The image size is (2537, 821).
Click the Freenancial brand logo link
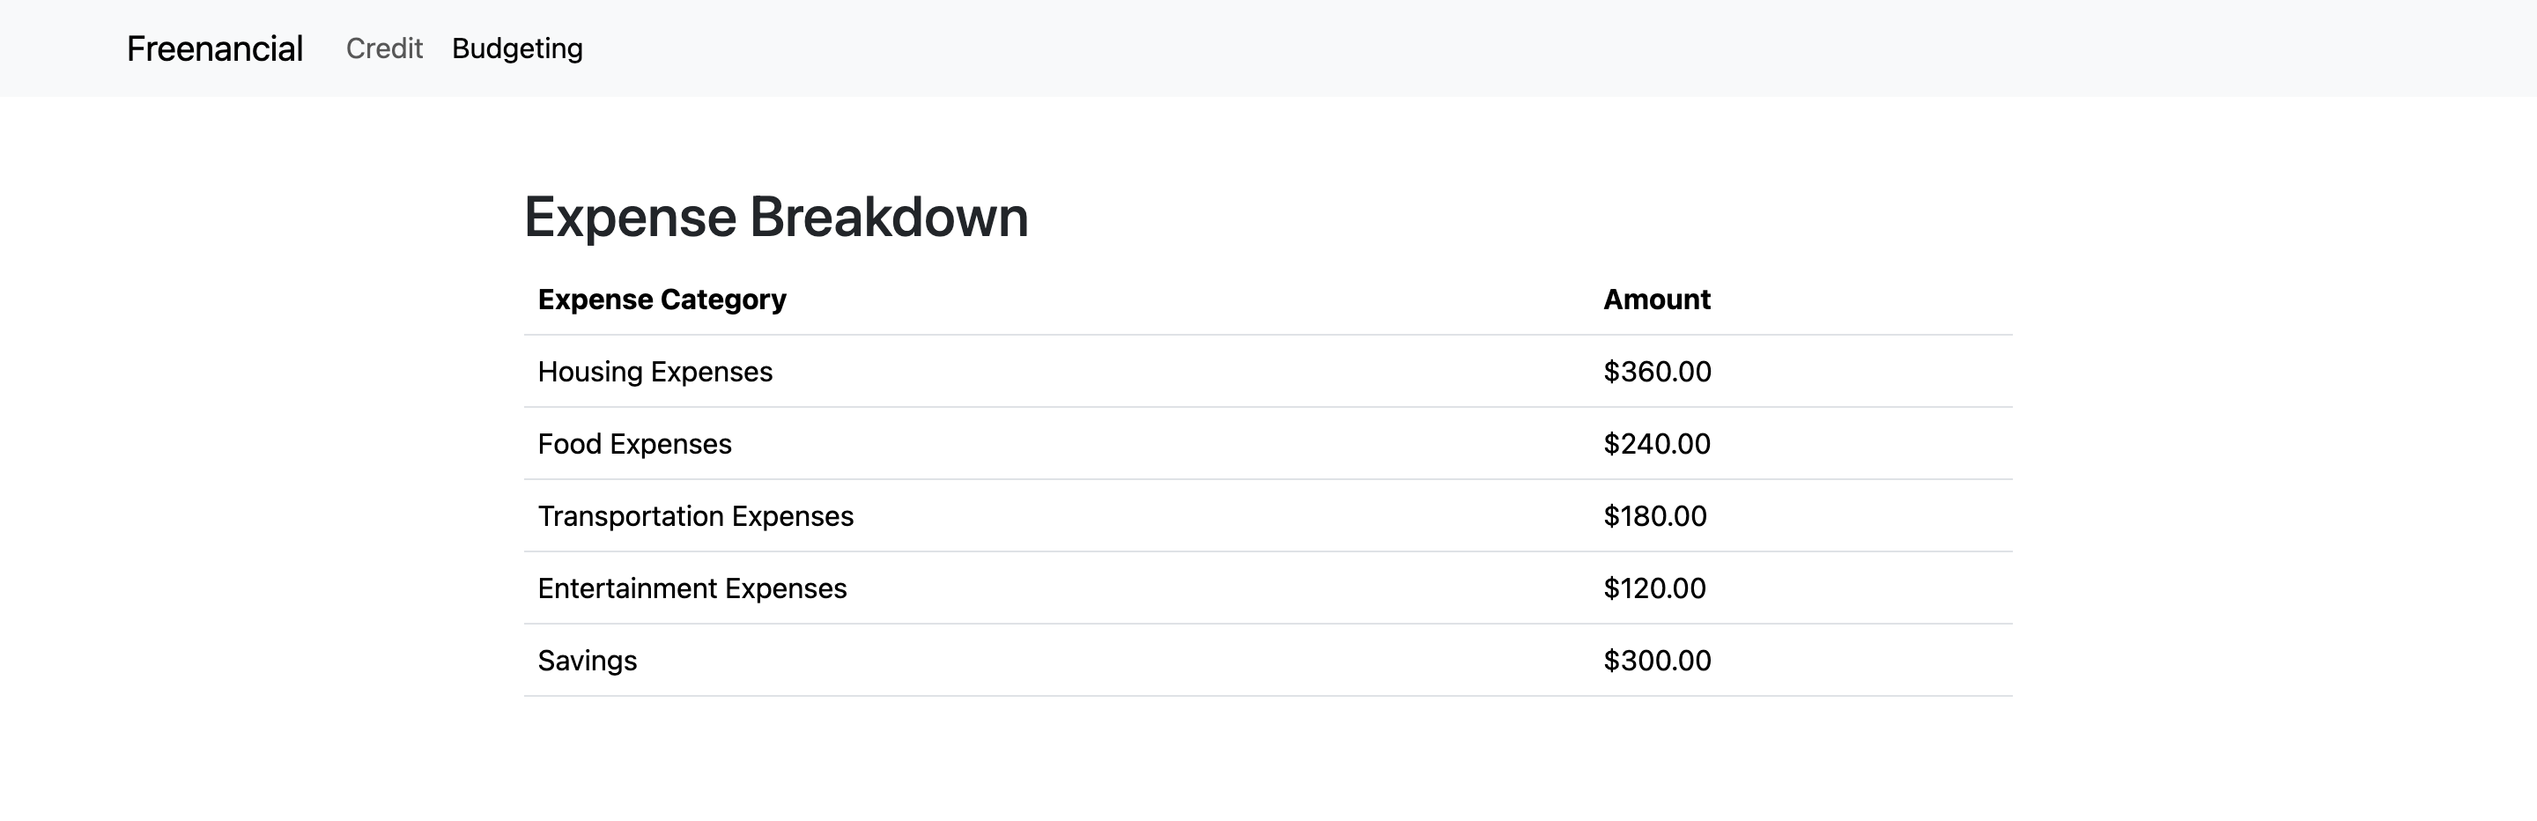215,48
